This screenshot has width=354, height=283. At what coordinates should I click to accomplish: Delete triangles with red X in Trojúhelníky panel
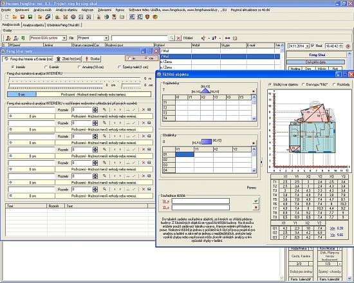click(x=254, y=91)
